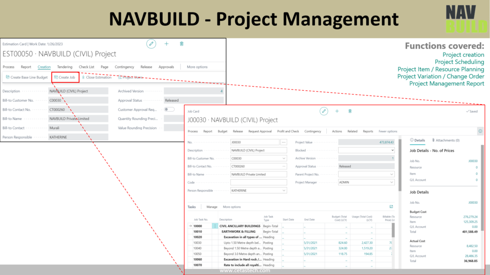490x275 pixels.
Task: Open the row options for task 10000
Action: pos(215,226)
